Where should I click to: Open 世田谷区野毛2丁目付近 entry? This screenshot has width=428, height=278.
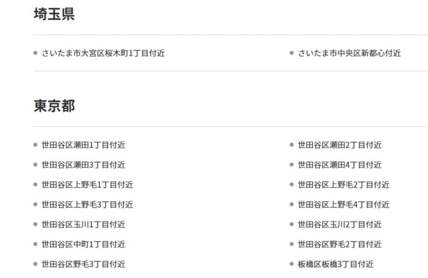click(x=339, y=245)
